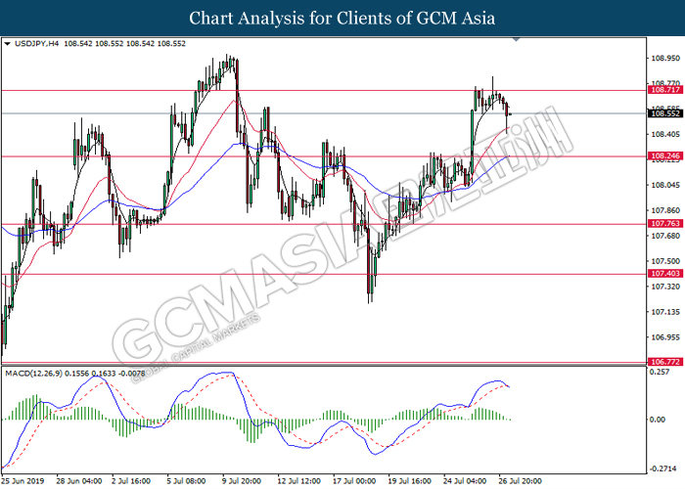Screen dimensions: 685x489
Task: Click the 107.860 price scale value
Action: (665, 210)
